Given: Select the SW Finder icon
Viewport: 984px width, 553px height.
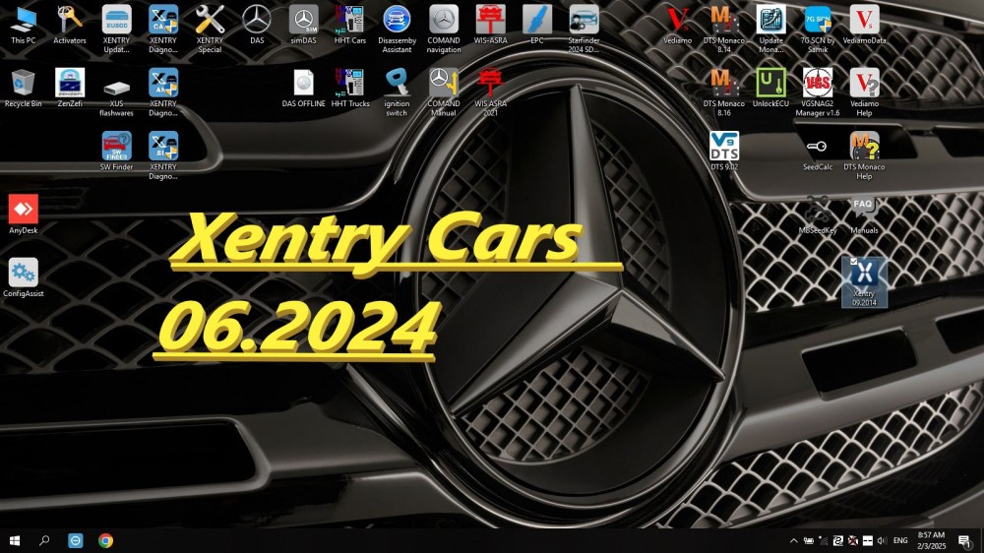Looking at the screenshot, I should point(117,152).
